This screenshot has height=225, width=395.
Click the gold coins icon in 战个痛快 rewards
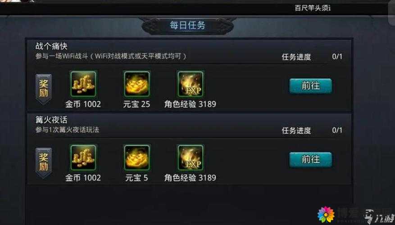83,84
